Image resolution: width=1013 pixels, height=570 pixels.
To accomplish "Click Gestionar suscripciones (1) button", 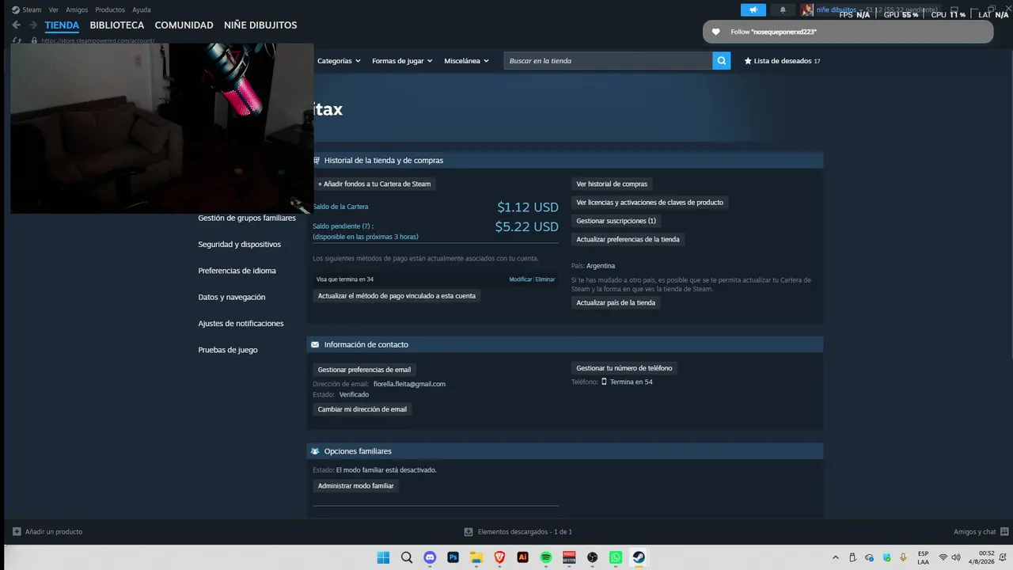I will [x=617, y=221].
